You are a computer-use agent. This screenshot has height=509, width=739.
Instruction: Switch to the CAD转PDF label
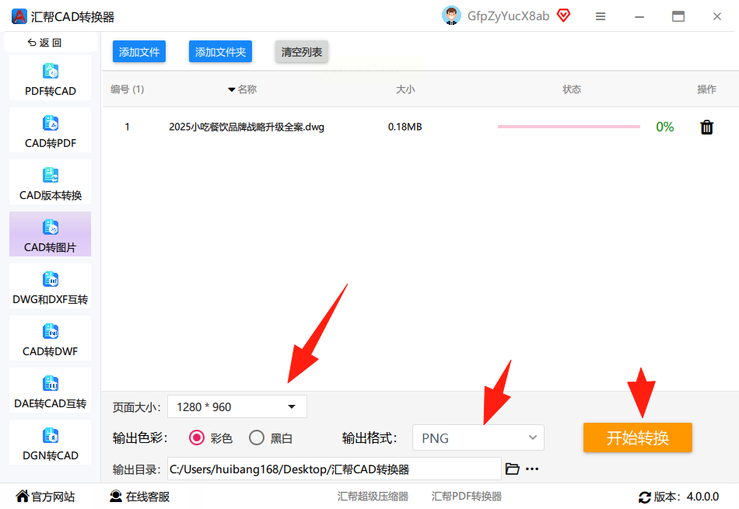(51, 143)
